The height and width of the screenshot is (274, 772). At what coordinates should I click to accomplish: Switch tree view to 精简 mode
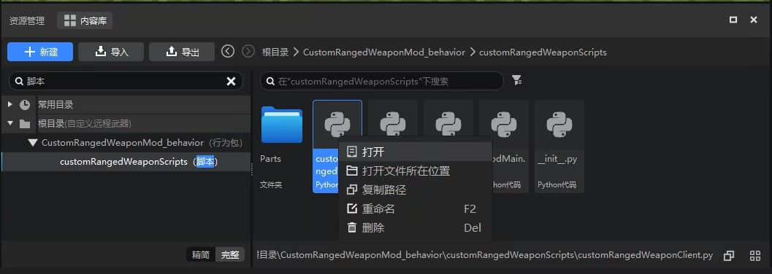200,255
